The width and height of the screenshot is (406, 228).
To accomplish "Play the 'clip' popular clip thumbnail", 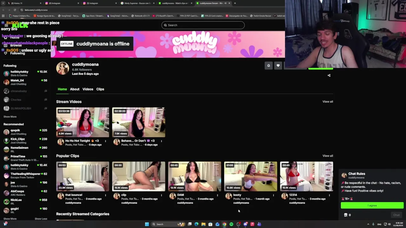I will 139,176.
